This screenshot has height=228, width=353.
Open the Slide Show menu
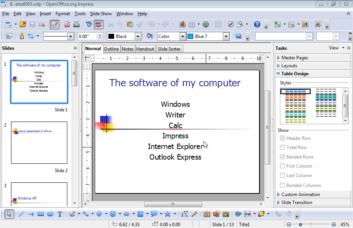click(101, 14)
